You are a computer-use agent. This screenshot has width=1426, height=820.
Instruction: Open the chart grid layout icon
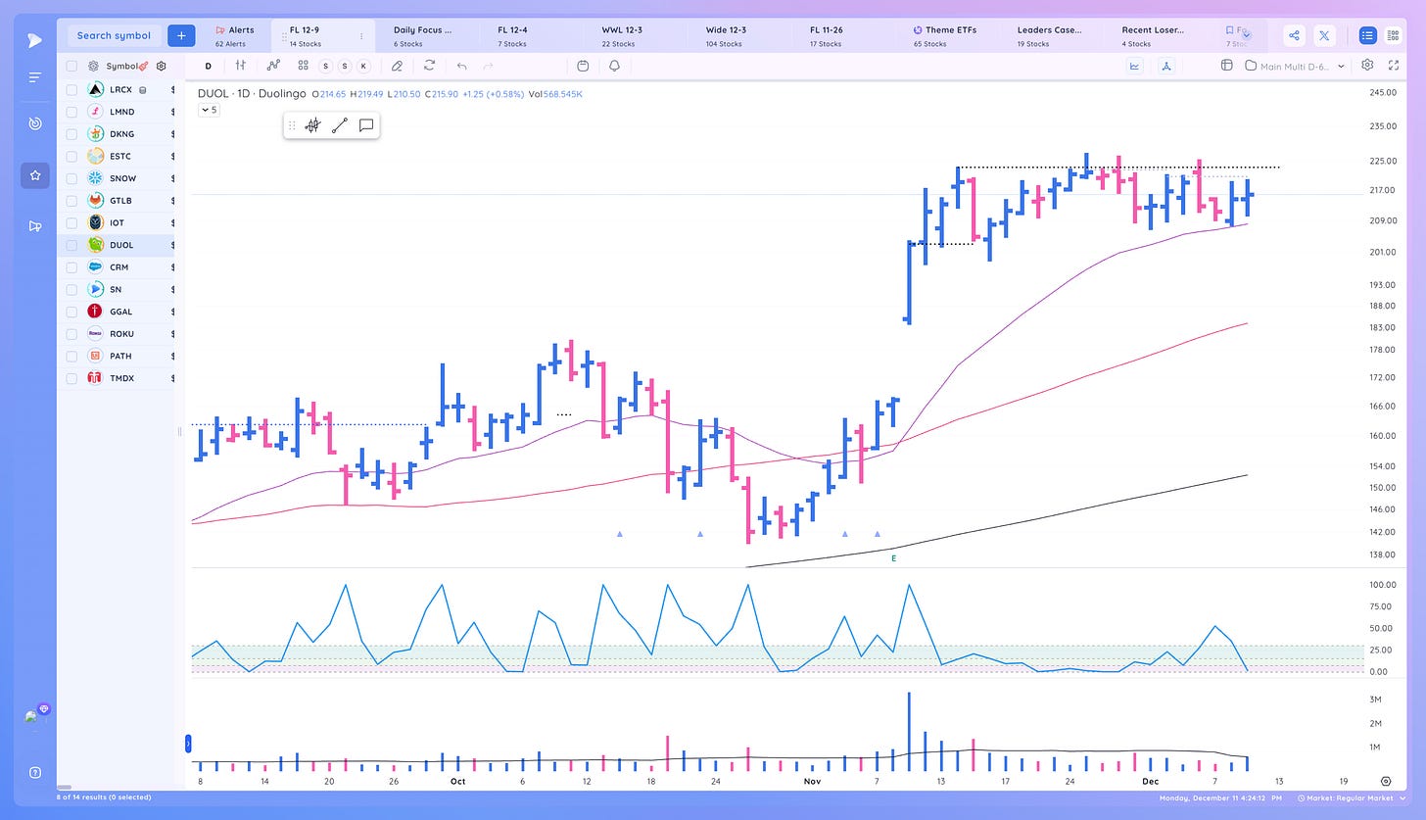1226,66
